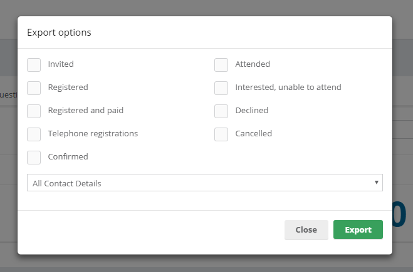
Task: Click the Telephone registrations label text
Action: (93, 134)
